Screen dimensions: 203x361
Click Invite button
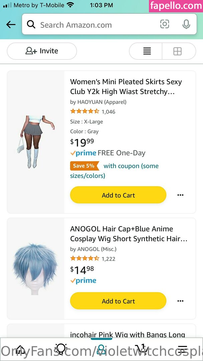(42, 51)
